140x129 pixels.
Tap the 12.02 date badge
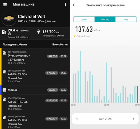pyautogui.click(x=63, y=119)
